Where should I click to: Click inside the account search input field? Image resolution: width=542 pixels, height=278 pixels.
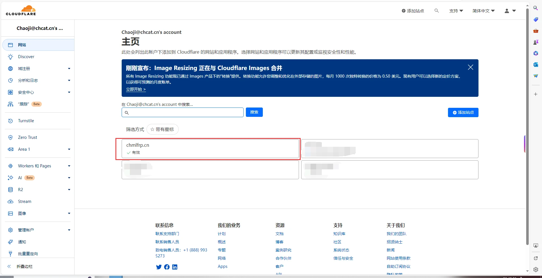(182, 112)
